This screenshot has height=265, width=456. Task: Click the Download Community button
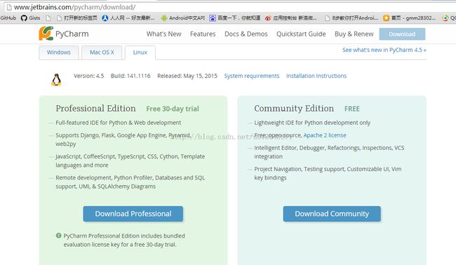332,214
